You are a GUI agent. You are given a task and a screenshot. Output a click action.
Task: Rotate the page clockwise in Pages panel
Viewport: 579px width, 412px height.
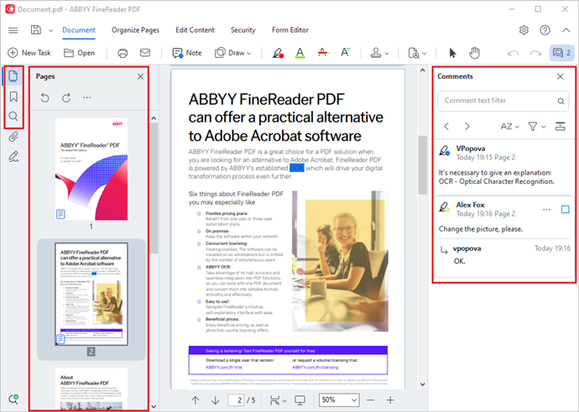coord(66,98)
